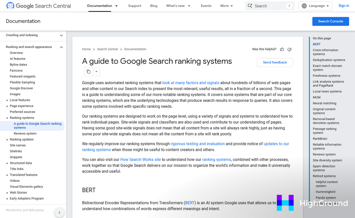Click the Google Search Central logo
Viewport: 355px width, 218px height.
tap(38, 6)
